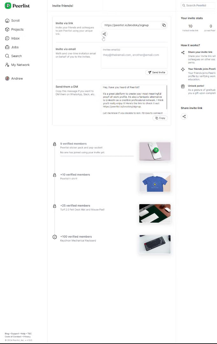Image resolution: width=217 pixels, height=344 pixels.
Task: Click the Send Invite button
Action: (x=157, y=72)
